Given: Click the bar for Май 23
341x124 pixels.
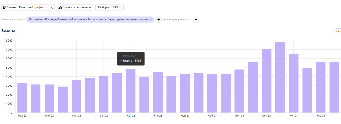Looking at the screenshot, I should [212, 93].
